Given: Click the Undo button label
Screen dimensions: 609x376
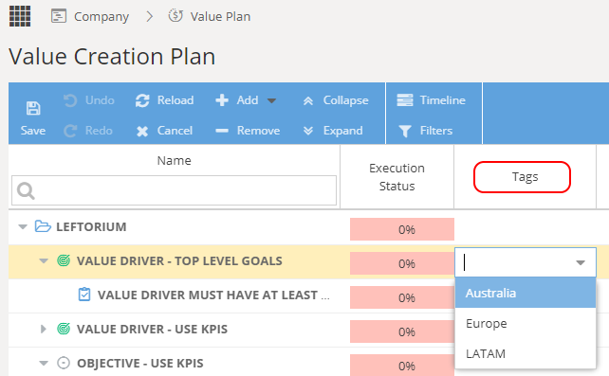Looking at the screenshot, I should coord(100,100).
